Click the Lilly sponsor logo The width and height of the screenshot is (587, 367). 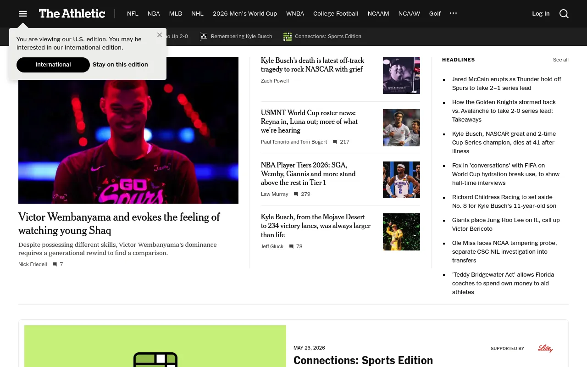(x=545, y=349)
